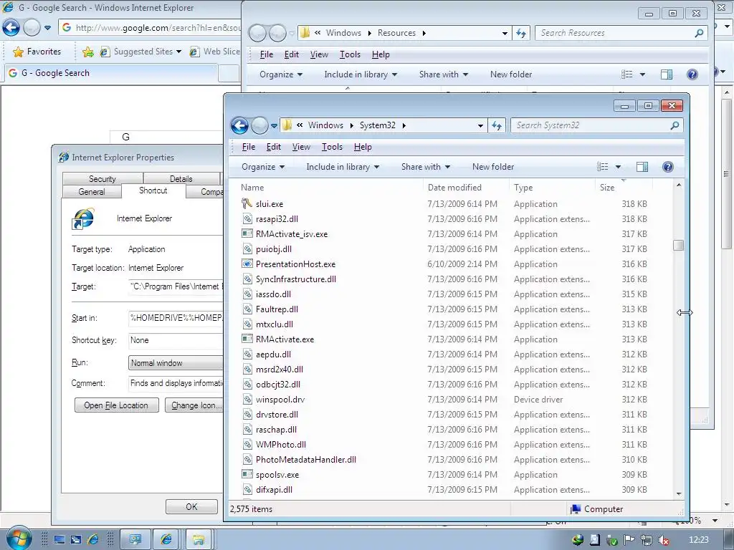The width and height of the screenshot is (734, 550).
Task: Sort by the Date modified column header
Action: 466,188
